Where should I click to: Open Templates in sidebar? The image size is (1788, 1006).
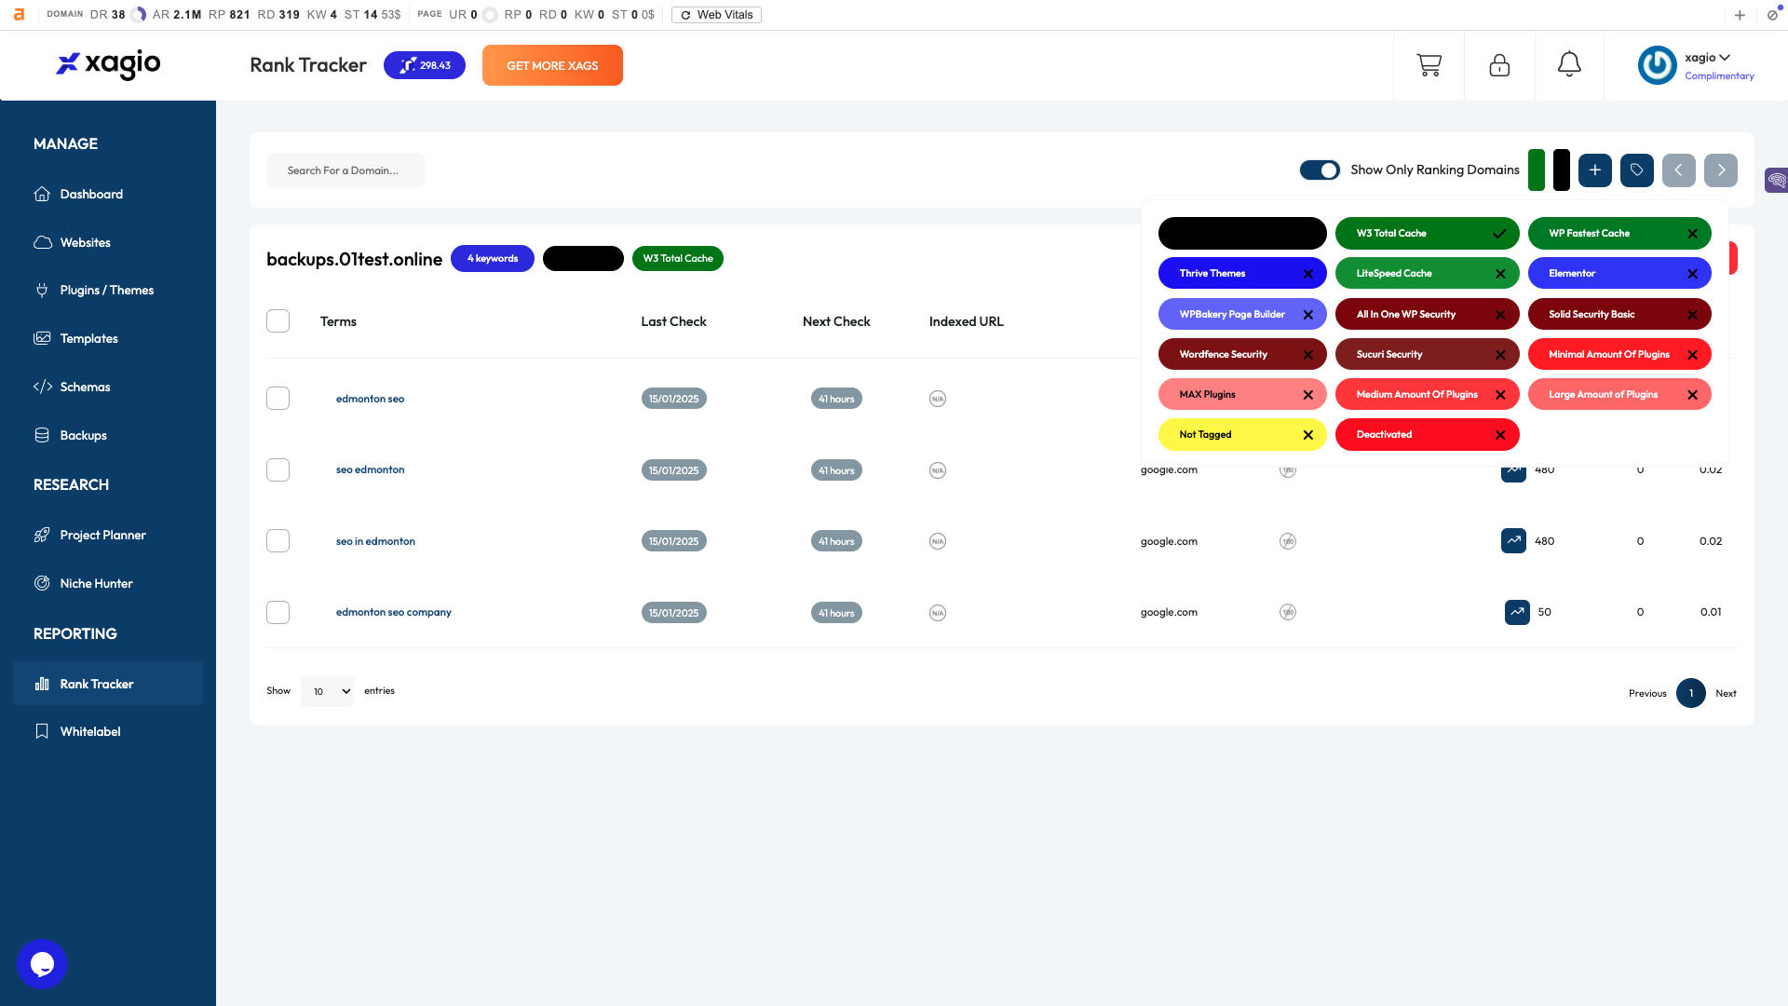point(88,338)
